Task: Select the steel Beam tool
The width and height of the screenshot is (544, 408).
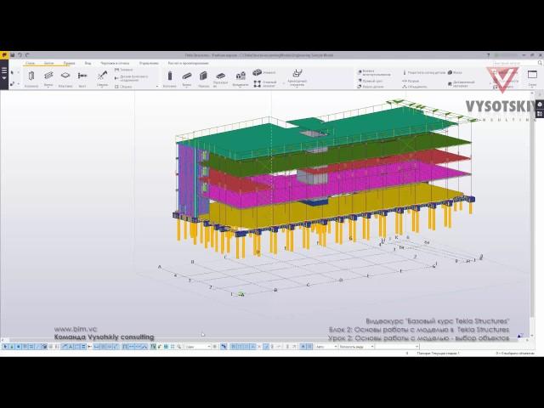Action: tap(48, 77)
